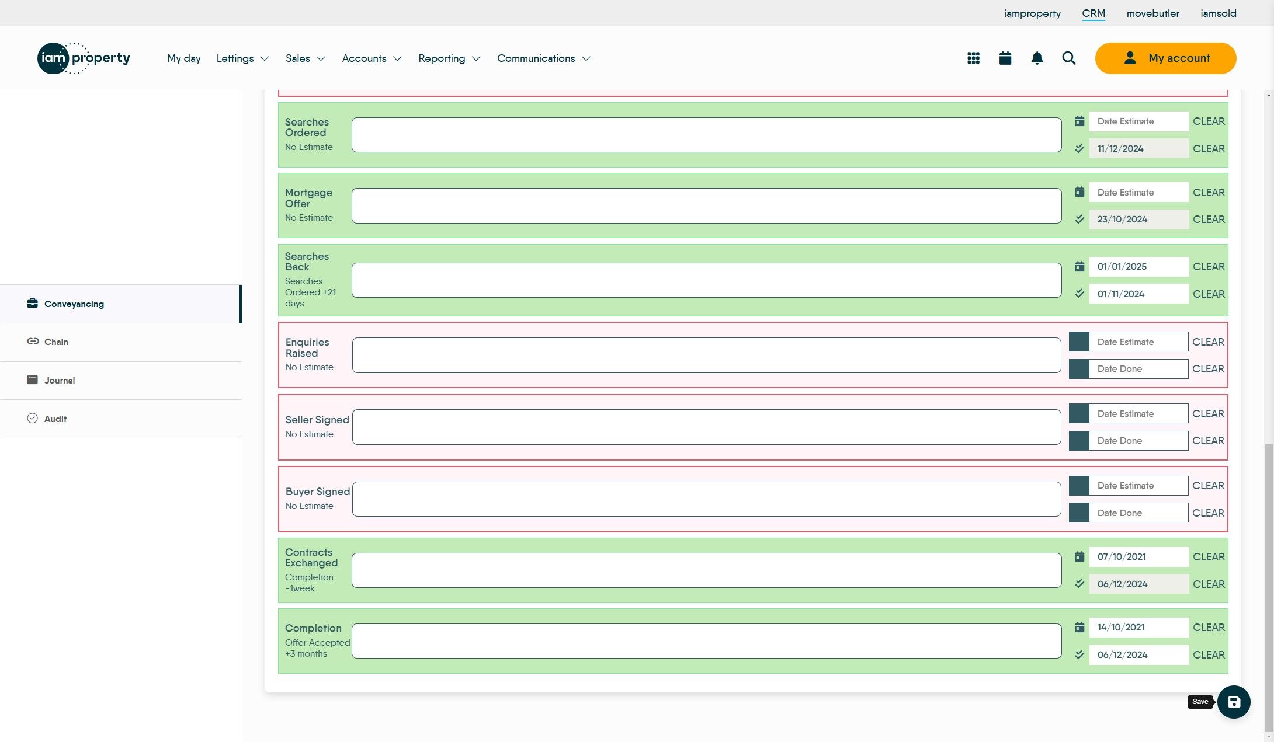Image resolution: width=1274 pixels, height=742 pixels.
Task: Open the Chain sidebar tab
Action: pos(56,342)
